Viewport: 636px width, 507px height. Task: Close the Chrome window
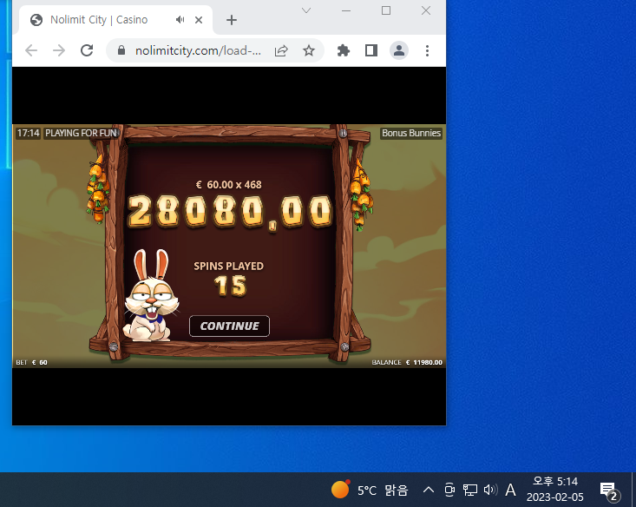click(x=426, y=10)
